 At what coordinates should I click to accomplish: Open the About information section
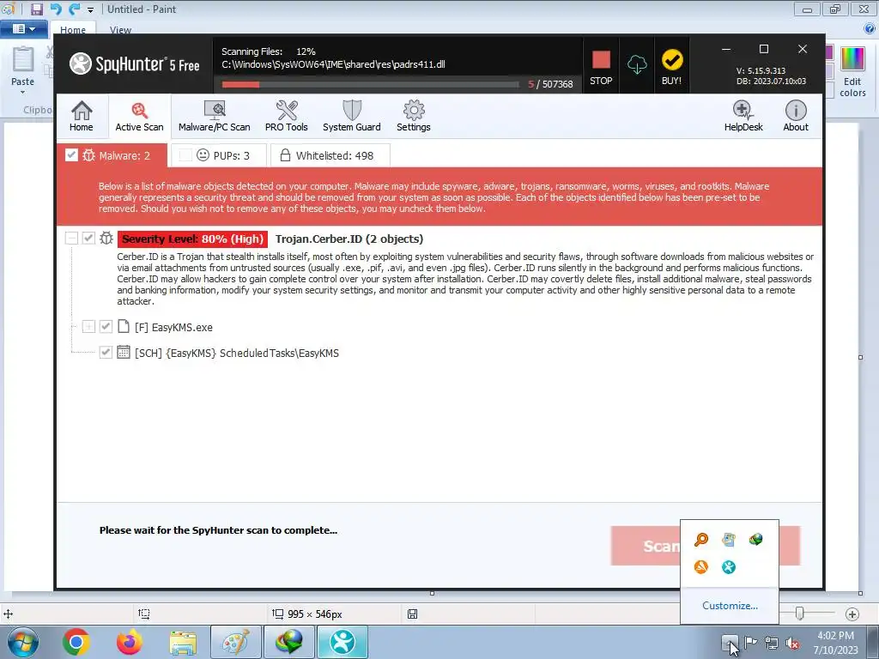[796, 117]
